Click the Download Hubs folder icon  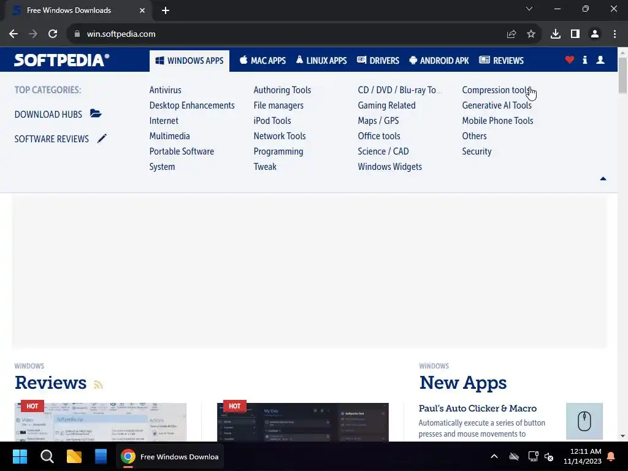(96, 113)
